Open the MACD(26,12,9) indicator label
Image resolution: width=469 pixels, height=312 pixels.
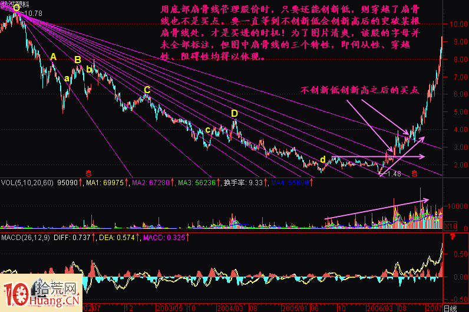(x=26, y=238)
